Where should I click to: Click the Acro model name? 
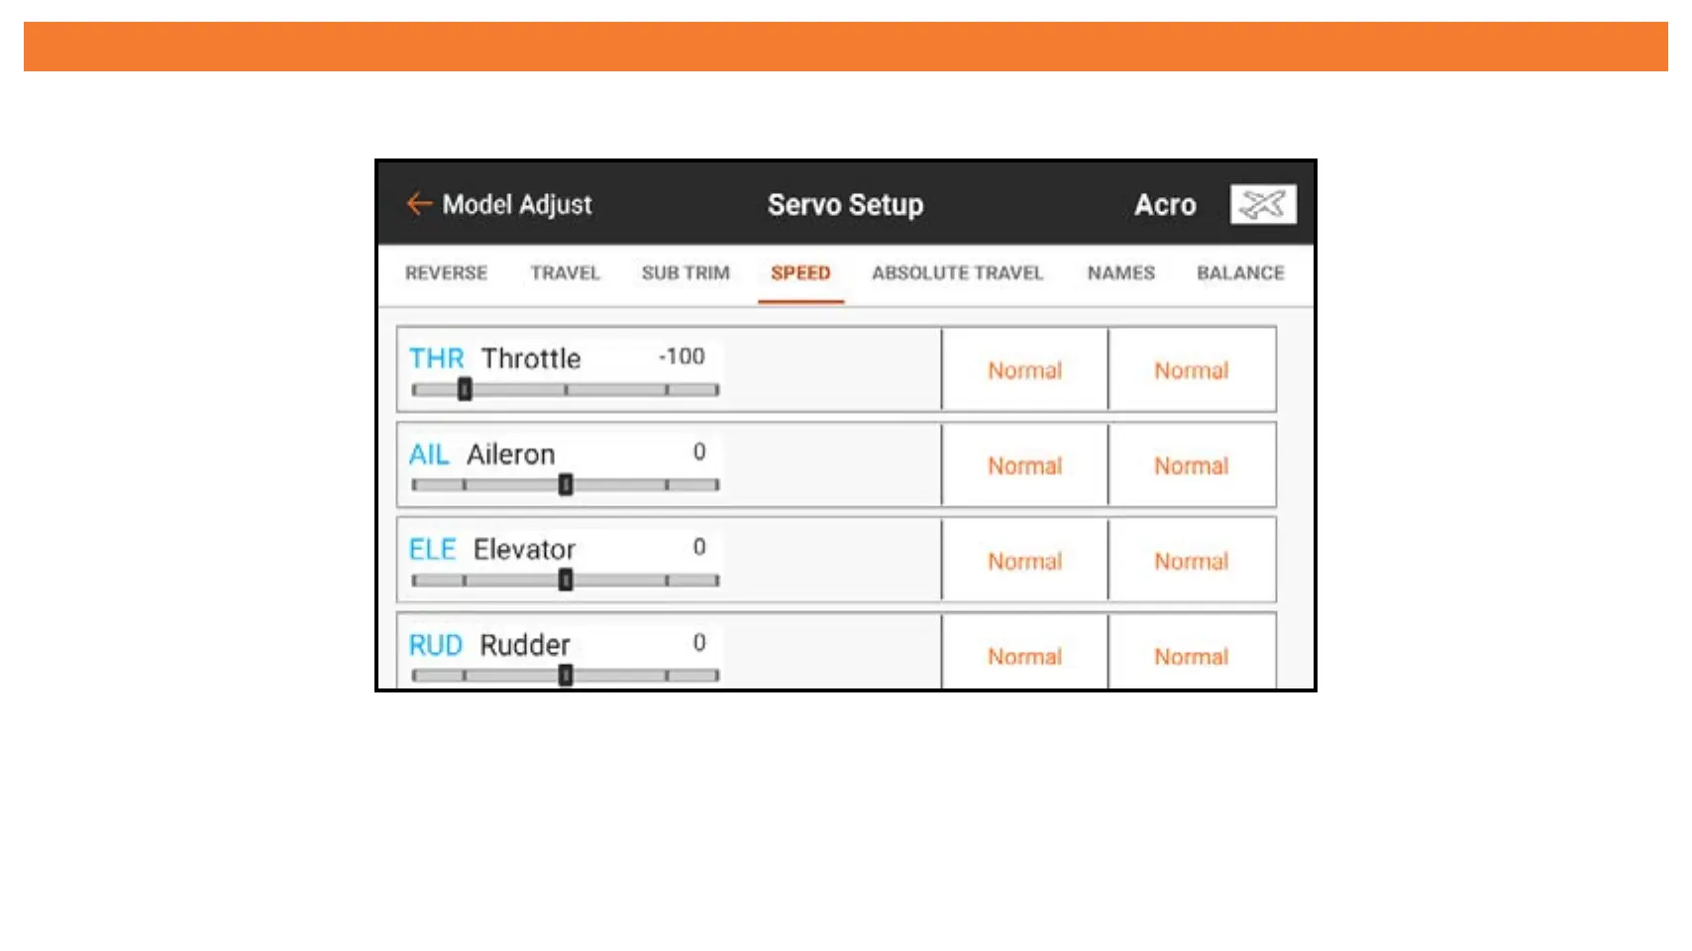pyautogui.click(x=1165, y=204)
